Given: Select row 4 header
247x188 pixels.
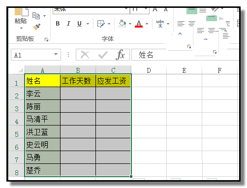Looking at the screenshot, I should coord(16,119).
